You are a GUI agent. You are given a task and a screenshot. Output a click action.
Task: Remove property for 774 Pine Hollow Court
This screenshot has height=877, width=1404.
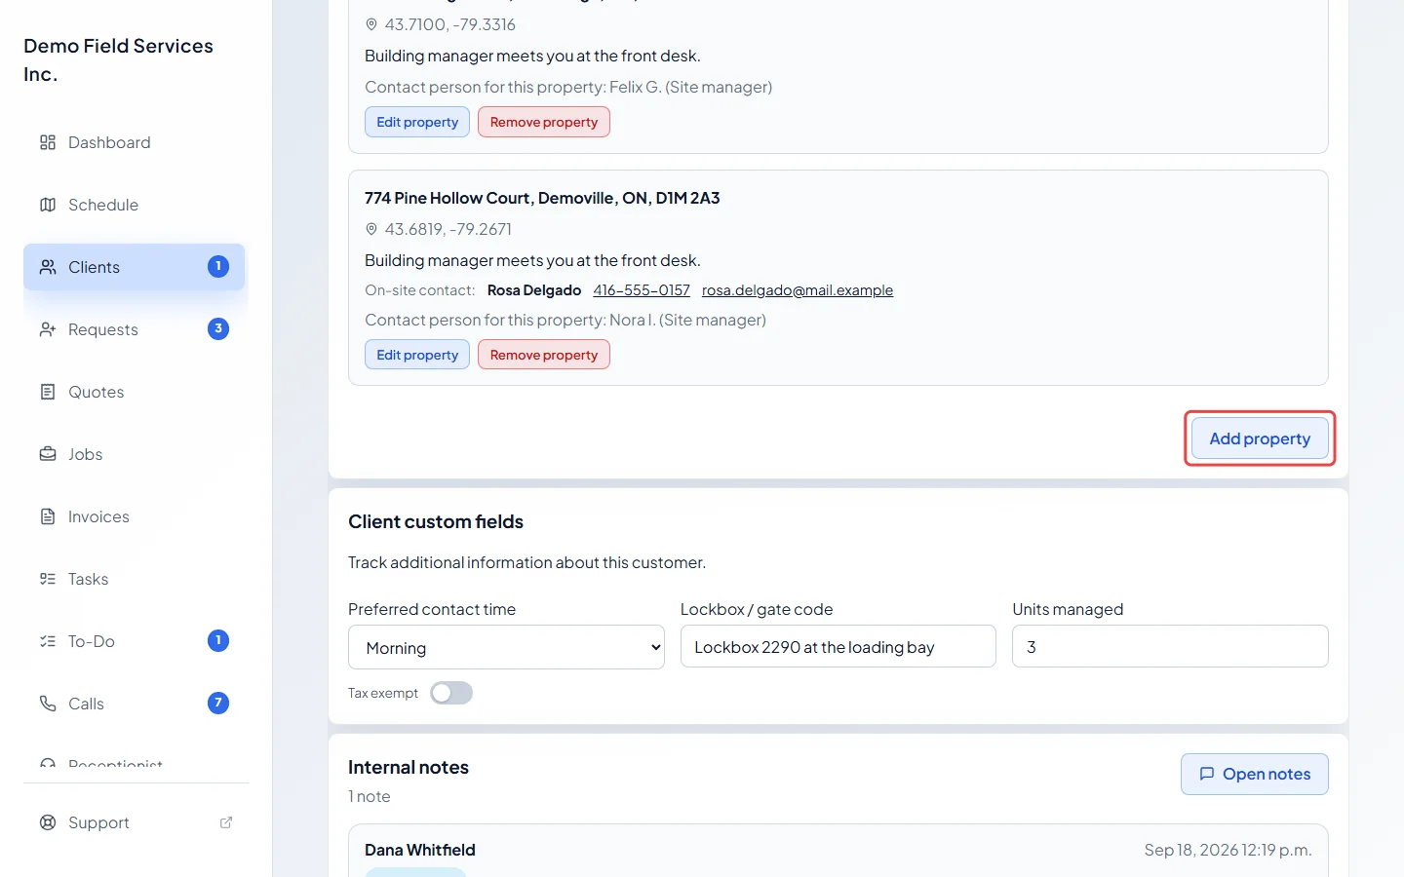pos(544,355)
